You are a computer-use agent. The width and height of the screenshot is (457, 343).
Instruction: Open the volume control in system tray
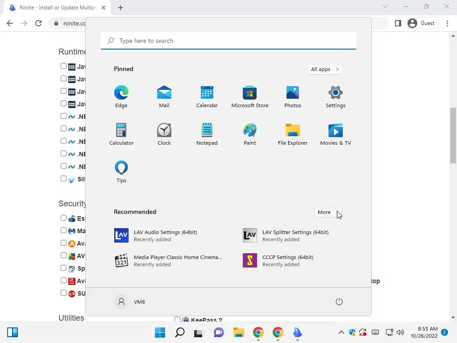pyautogui.click(x=400, y=332)
